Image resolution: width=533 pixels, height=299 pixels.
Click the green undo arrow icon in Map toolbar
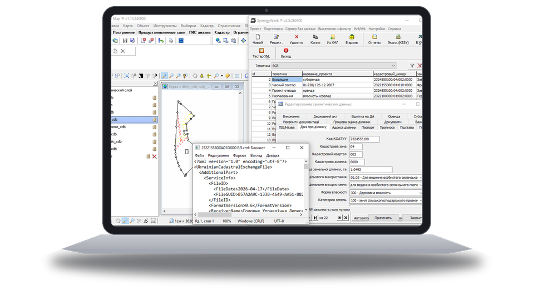click(161, 41)
